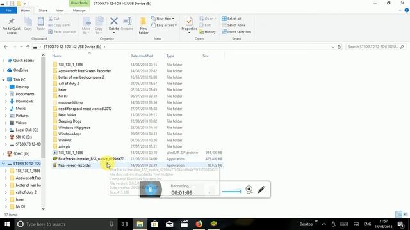This screenshot has height=230, width=410.
Task: Open the Windows Start menu
Action: click(7, 224)
